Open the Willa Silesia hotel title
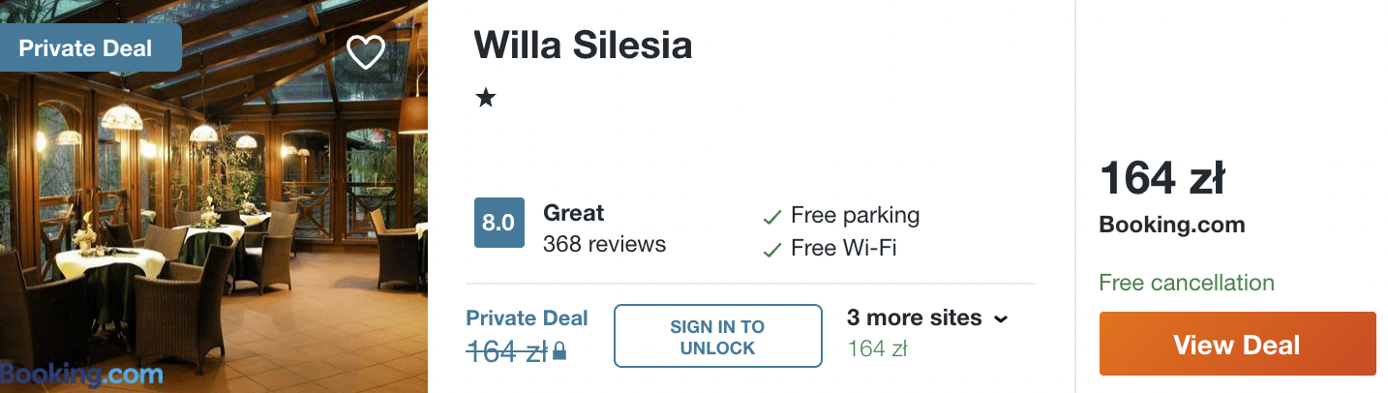Image resolution: width=1388 pixels, height=393 pixels. (583, 45)
